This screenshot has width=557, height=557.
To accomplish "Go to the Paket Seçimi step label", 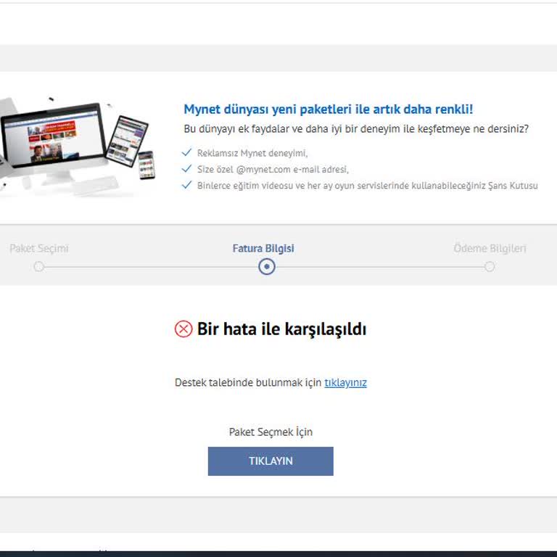I will point(39,248).
